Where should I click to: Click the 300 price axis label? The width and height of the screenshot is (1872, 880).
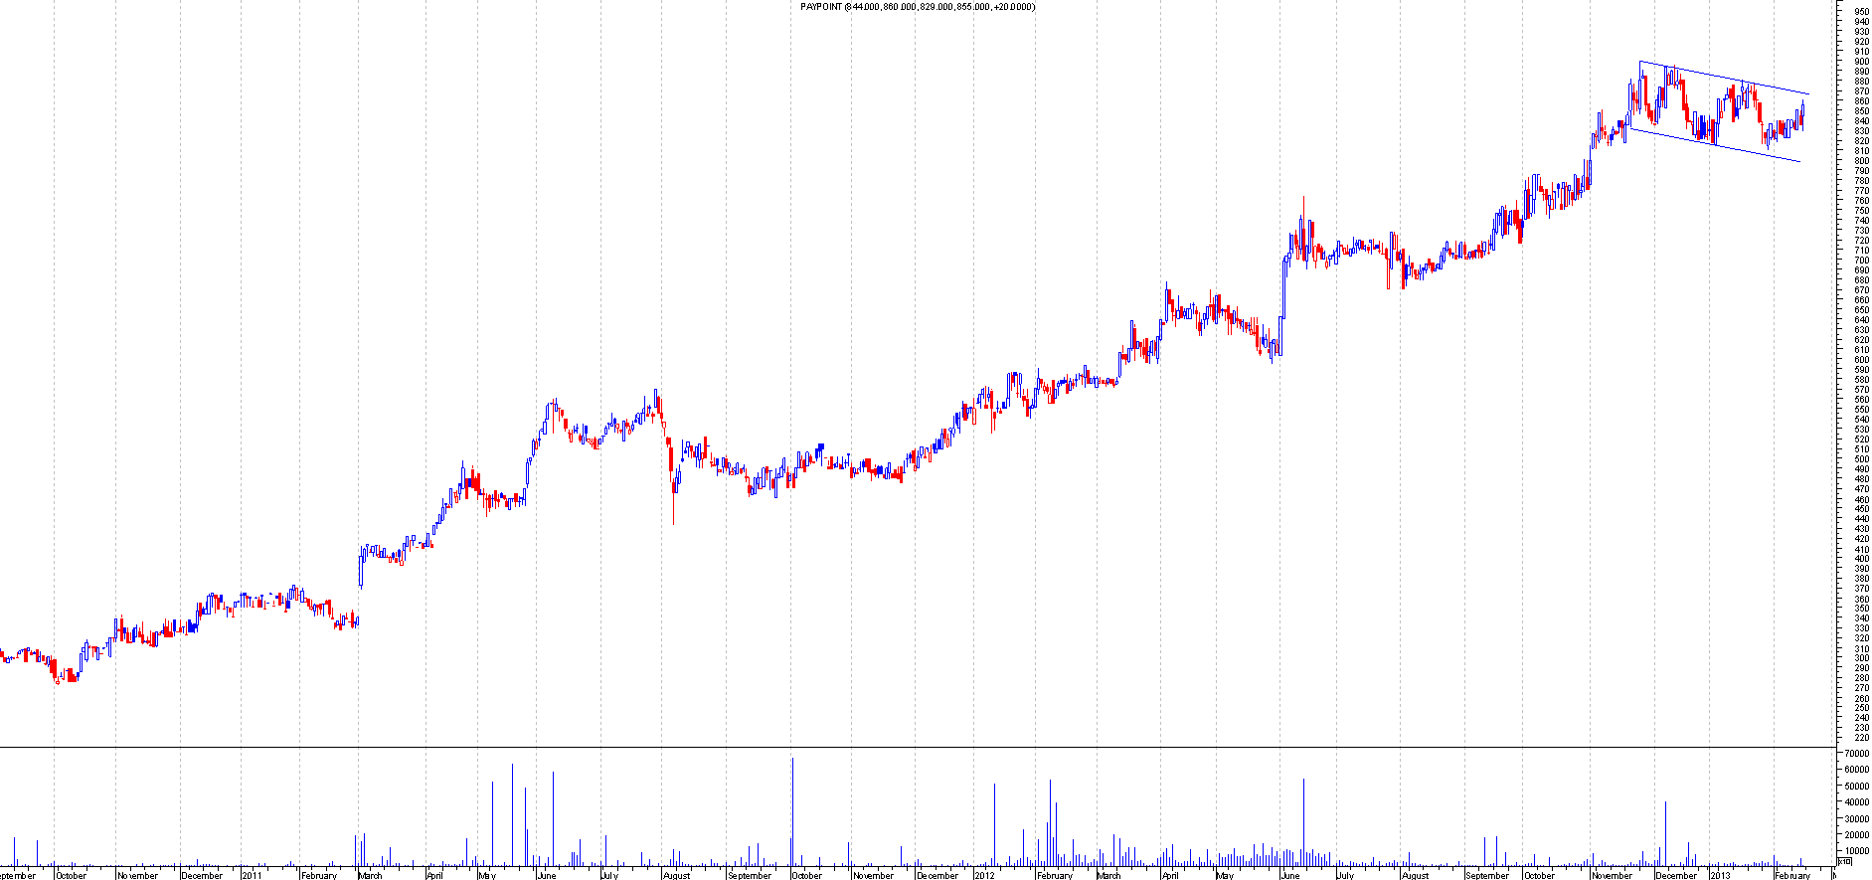click(1861, 658)
